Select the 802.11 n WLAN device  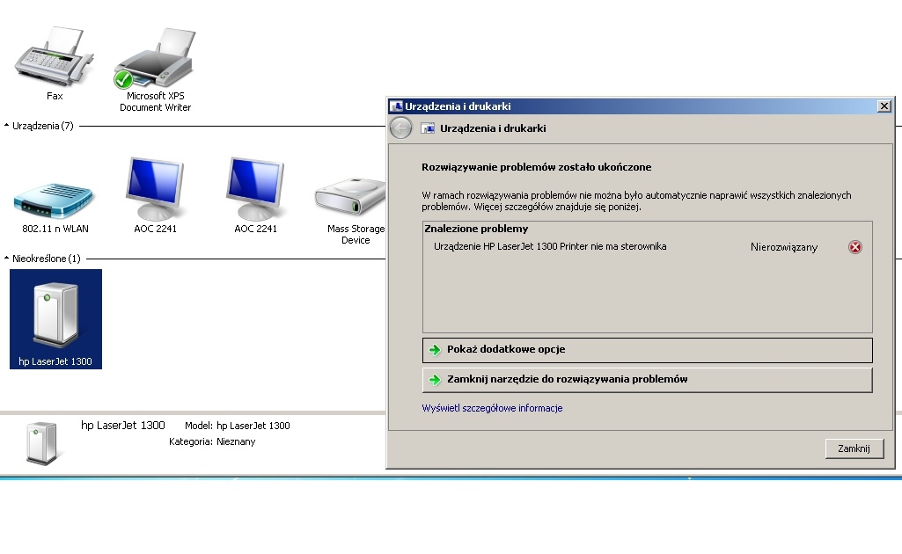55,200
